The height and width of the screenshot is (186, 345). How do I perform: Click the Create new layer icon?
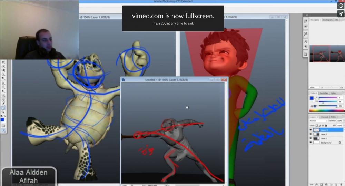click(336, 185)
